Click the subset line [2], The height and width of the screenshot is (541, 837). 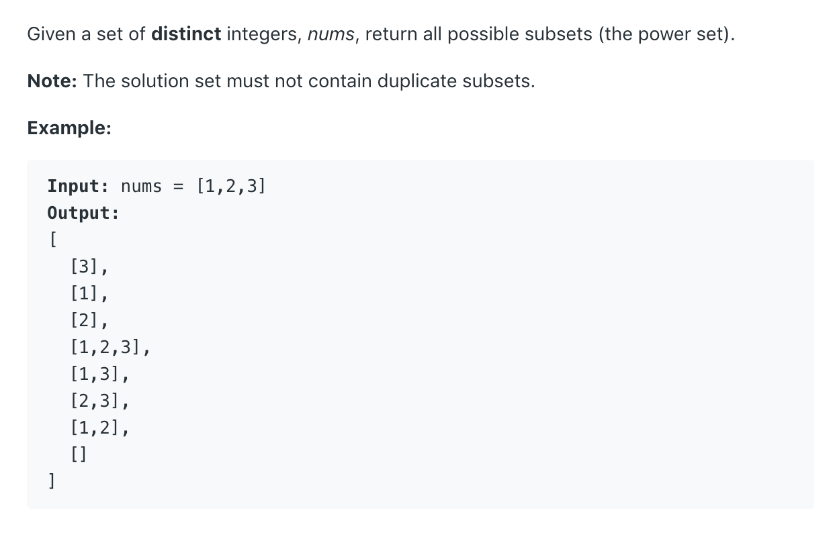89,320
